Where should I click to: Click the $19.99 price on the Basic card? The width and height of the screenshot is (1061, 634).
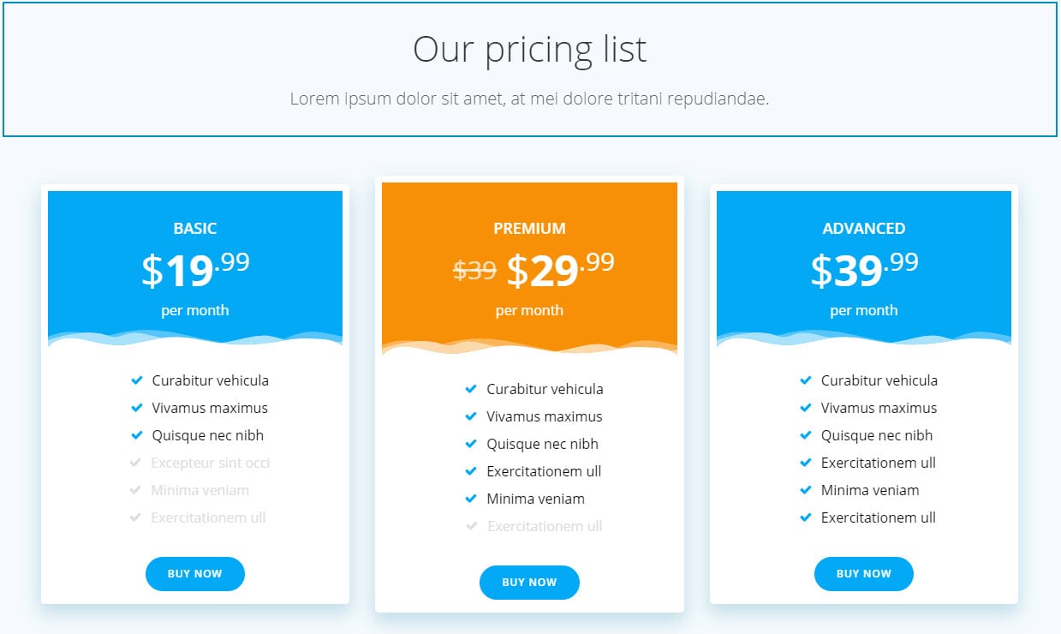[194, 270]
